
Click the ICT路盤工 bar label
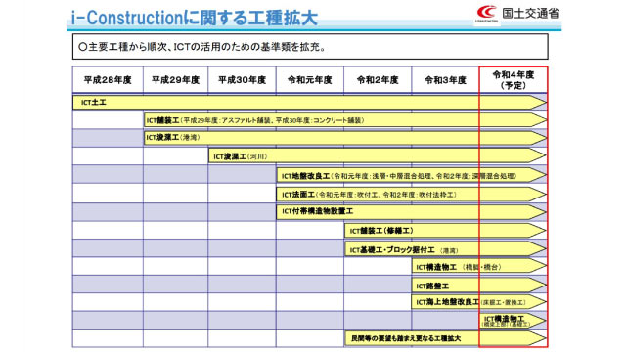432,286
